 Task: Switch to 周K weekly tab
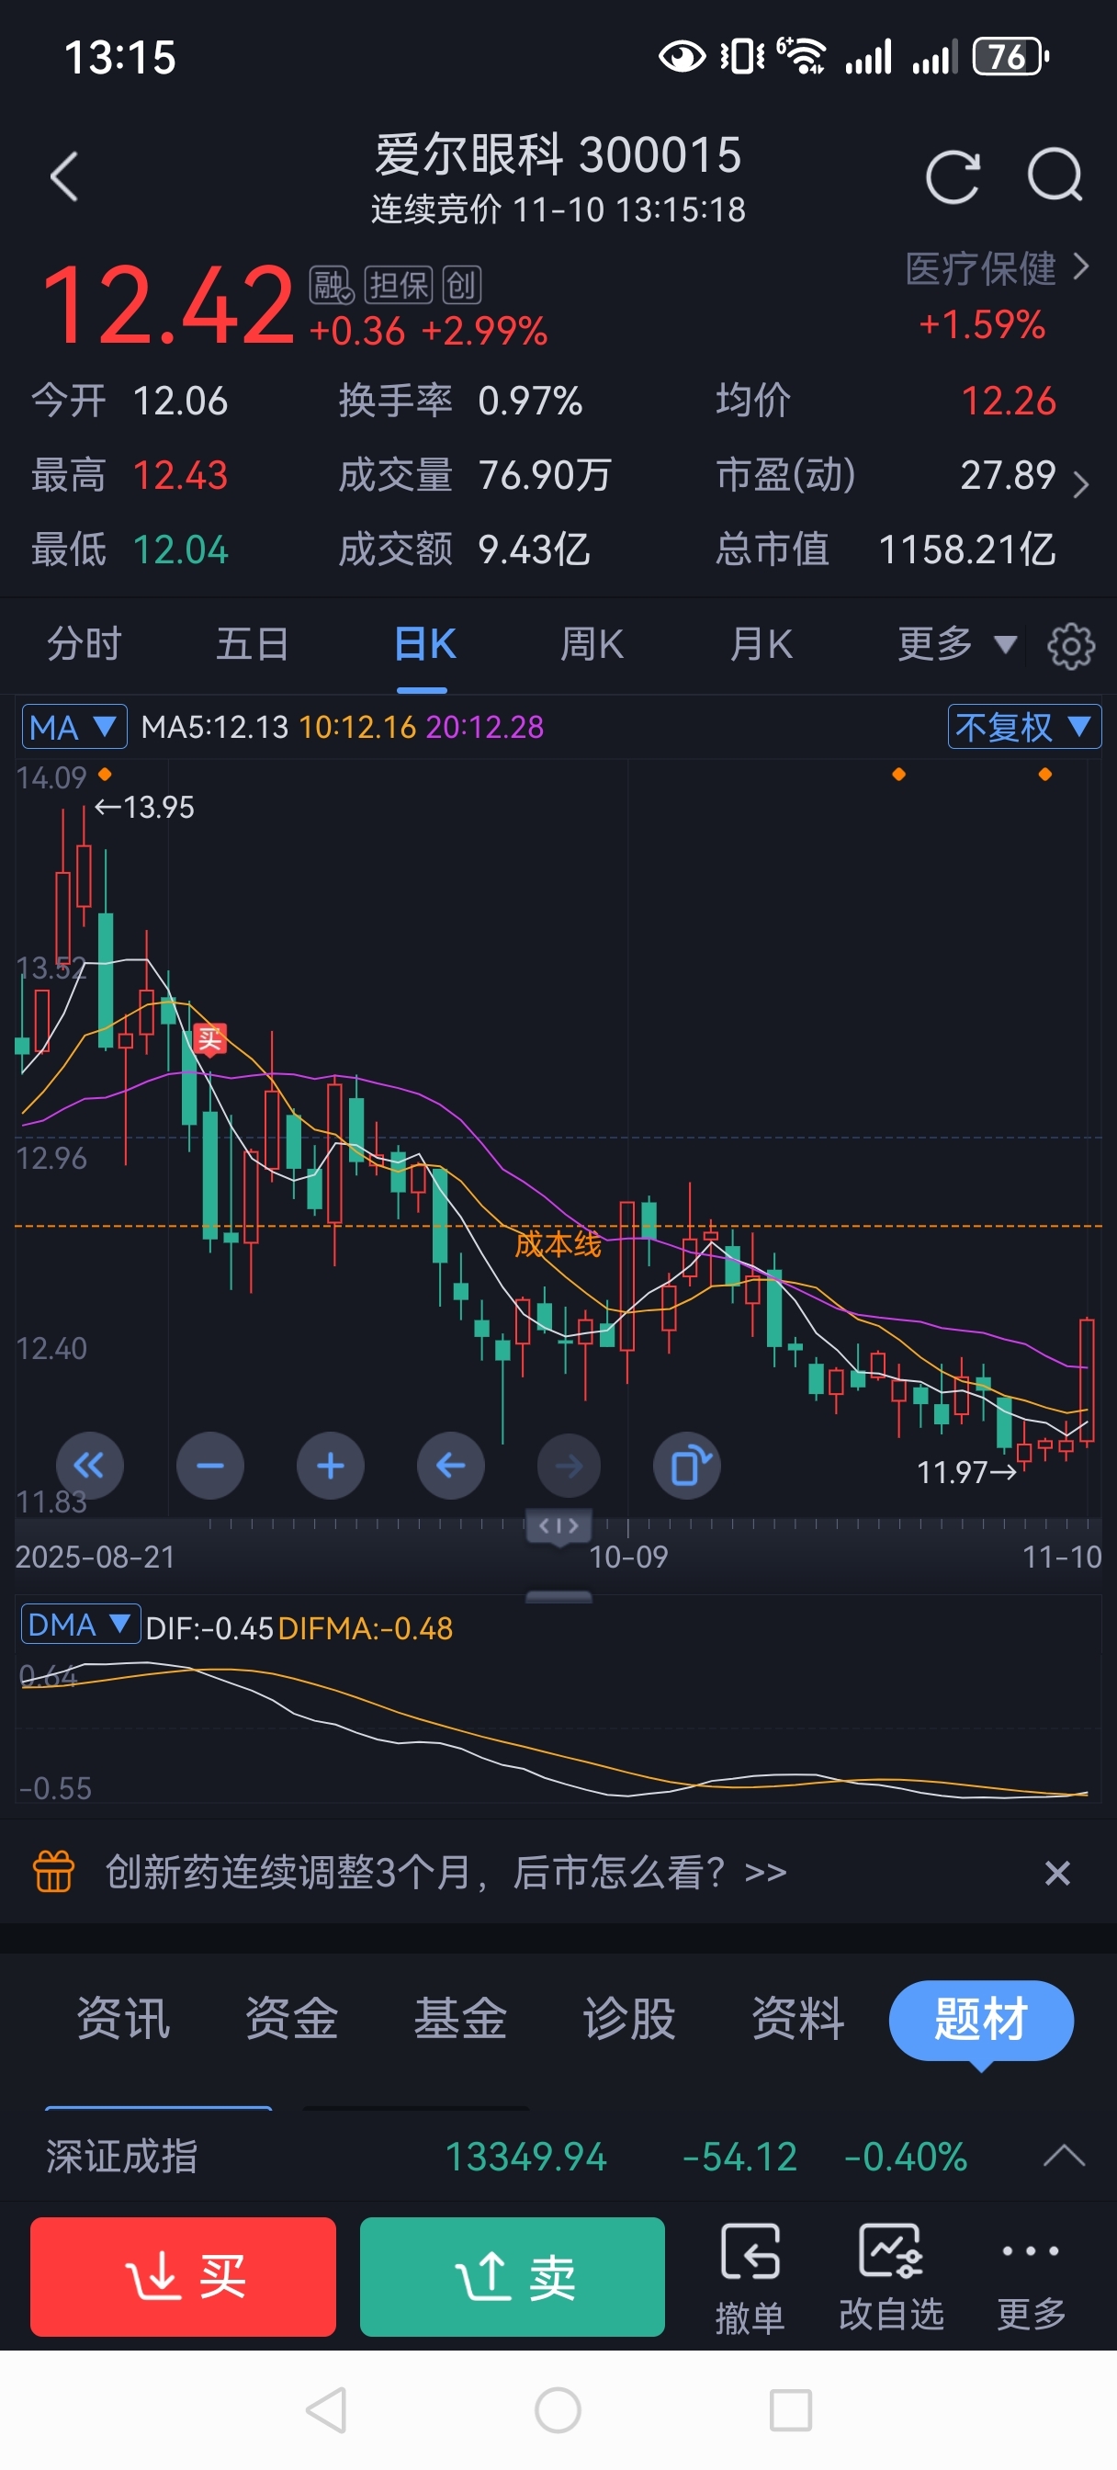pos(592,644)
